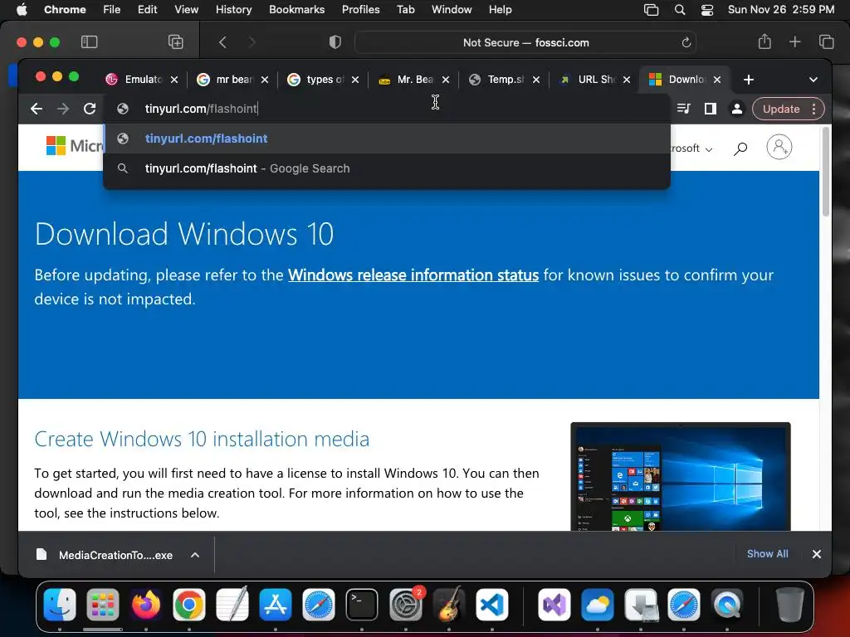Open Finder from the Dock
The image size is (850, 637).
tap(60, 605)
